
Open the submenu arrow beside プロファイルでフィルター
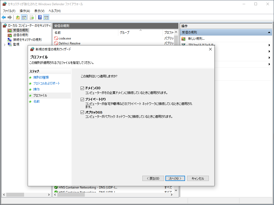click(270, 44)
